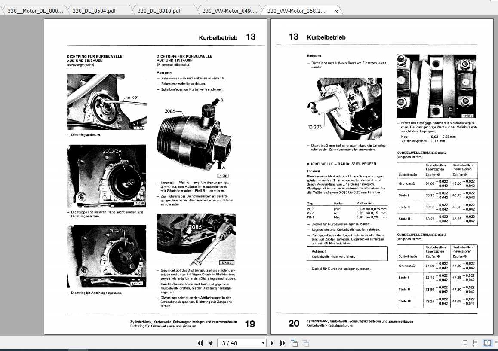Toggle the two-page facing view

click(487, 343)
